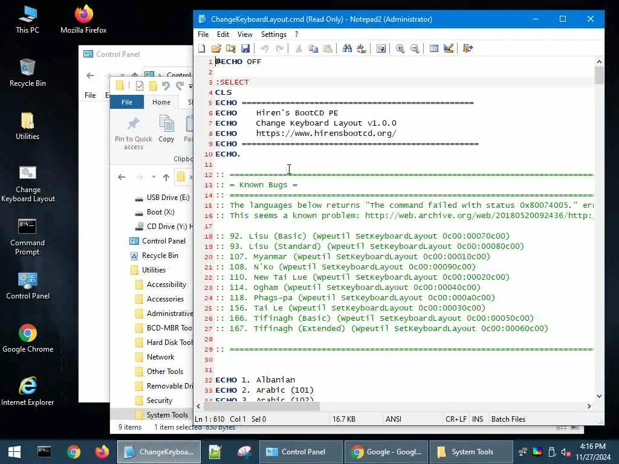The image size is (619, 464).
Task: Click INS mode in status bar
Action: click(x=478, y=419)
